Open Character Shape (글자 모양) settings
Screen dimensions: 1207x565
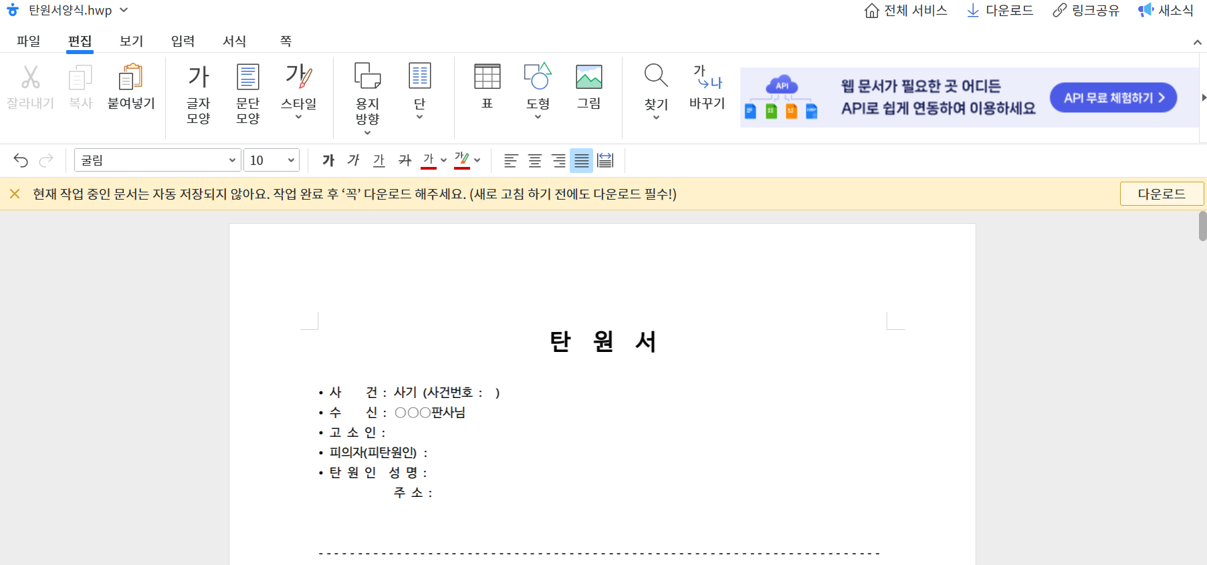coord(199,93)
